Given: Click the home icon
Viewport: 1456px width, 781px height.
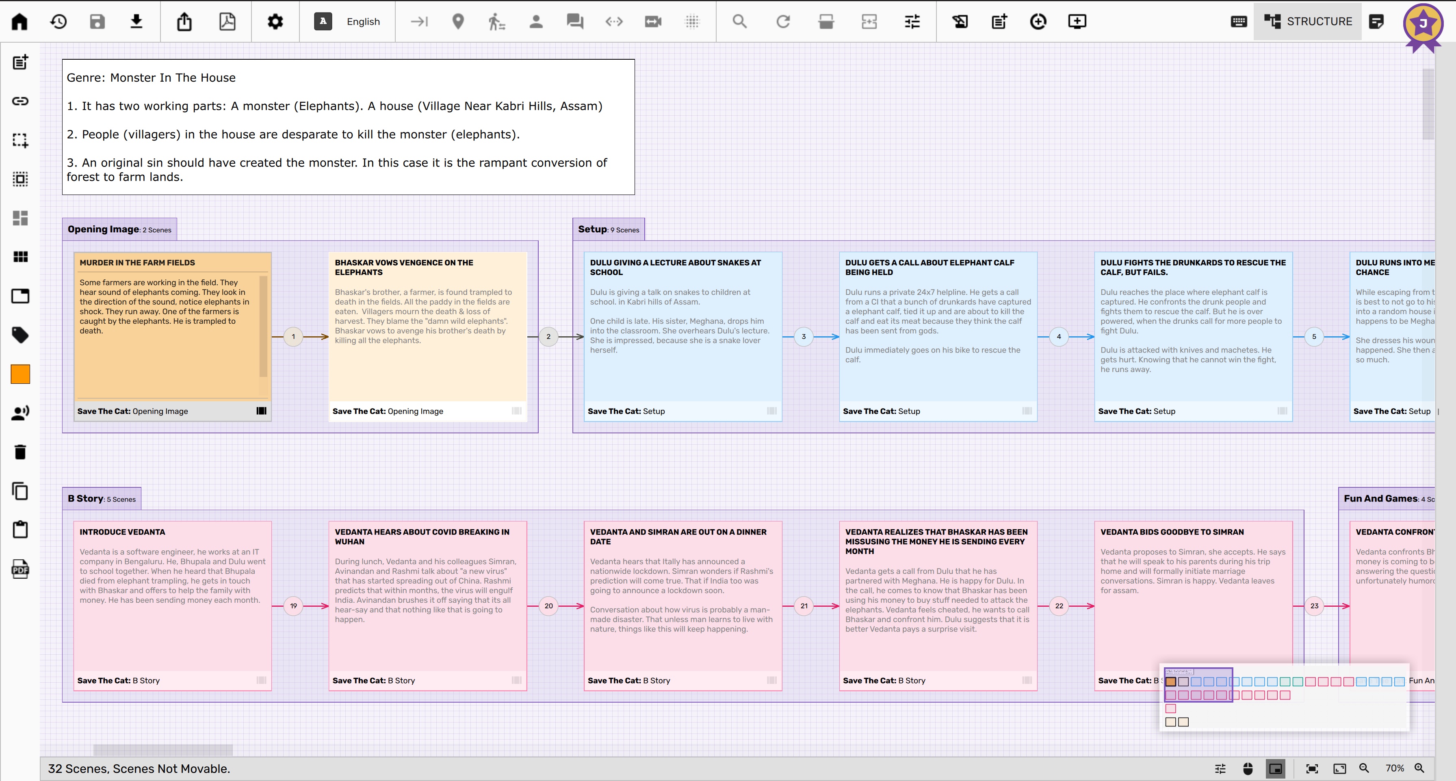Looking at the screenshot, I should [20, 22].
